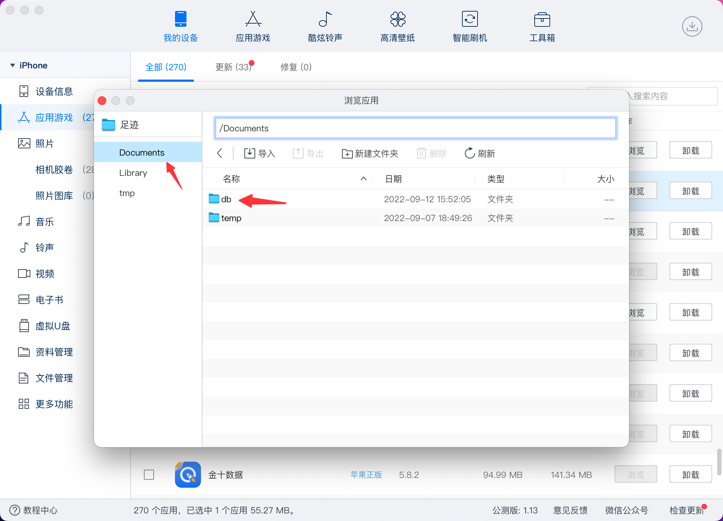Open 虚拟U盘 in the sidebar

52,326
